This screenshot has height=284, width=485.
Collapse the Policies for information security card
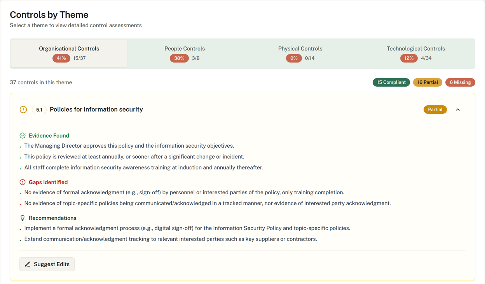click(458, 110)
